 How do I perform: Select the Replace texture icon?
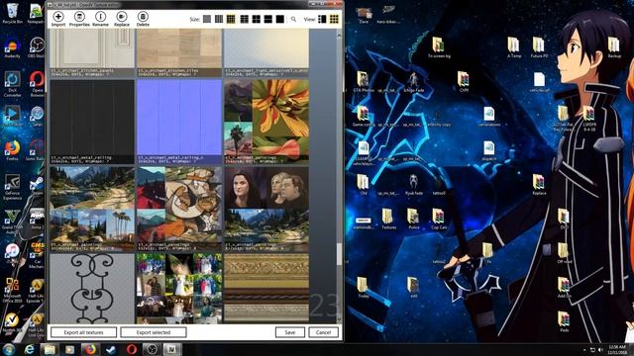[121, 19]
